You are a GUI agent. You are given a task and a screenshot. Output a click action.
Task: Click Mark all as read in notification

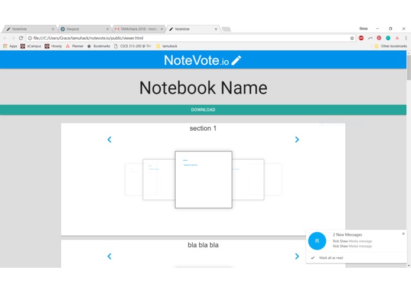click(x=331, y=258)
